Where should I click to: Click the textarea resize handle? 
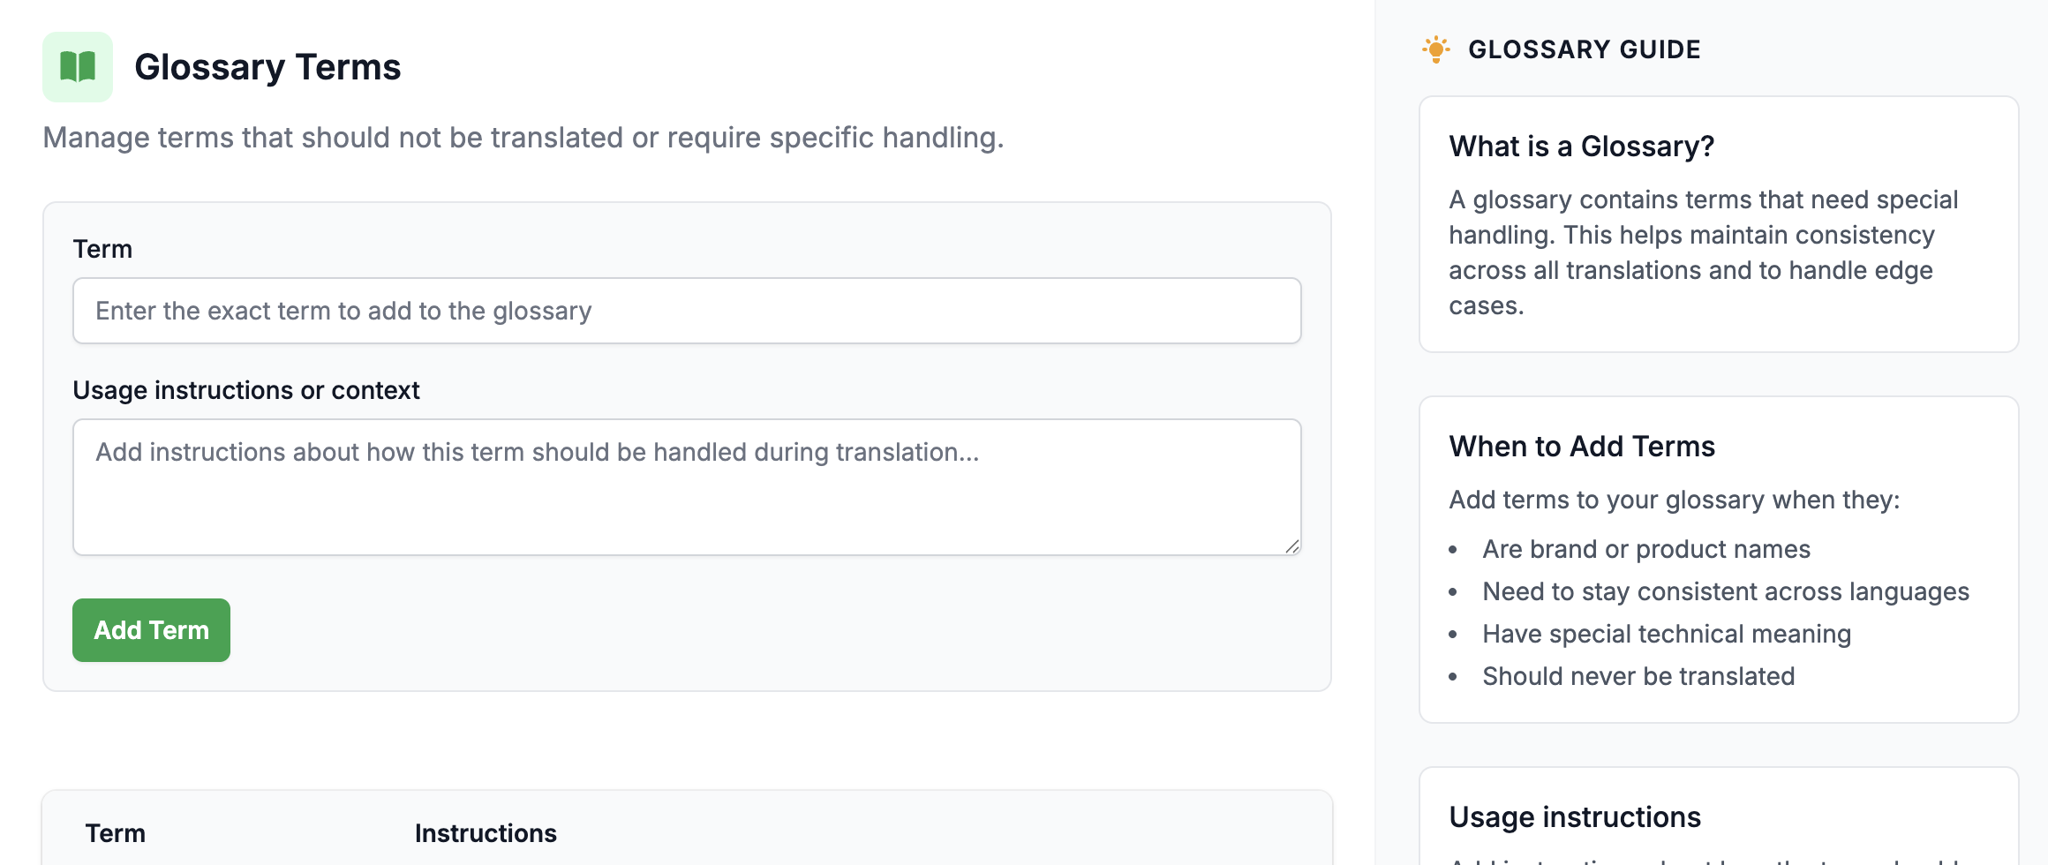point(1291,546)
